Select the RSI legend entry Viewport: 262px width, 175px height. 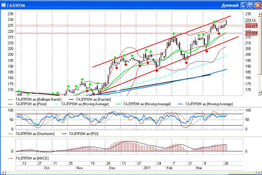[80, 134]
